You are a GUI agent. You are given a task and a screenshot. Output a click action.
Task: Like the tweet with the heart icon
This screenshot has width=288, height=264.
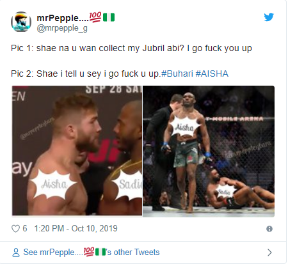coord(15,229)
